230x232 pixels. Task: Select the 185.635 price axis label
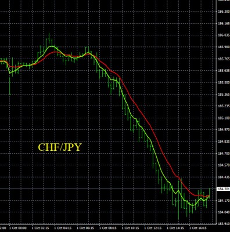coord(224,71)
